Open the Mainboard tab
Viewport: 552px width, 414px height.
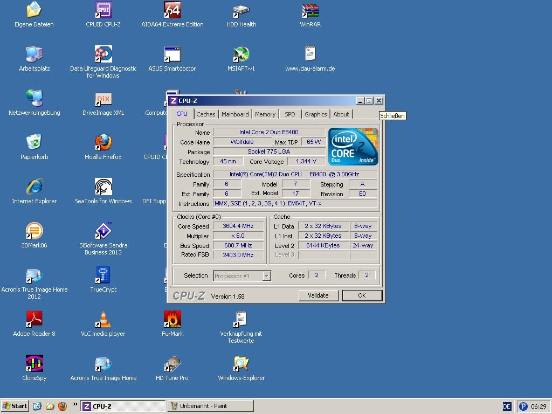(235, 114)
